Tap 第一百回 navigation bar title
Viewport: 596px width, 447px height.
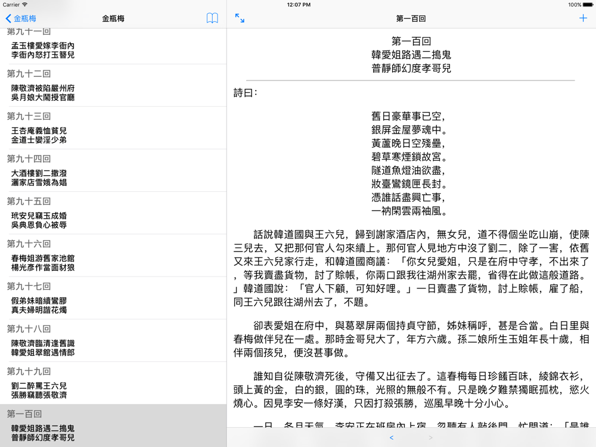(x=411, y=18)
